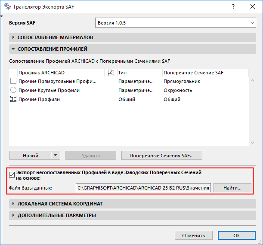This screenshot has width=263, height=245.
Task: Click the Тип column header
Action: tap(136, 73)
